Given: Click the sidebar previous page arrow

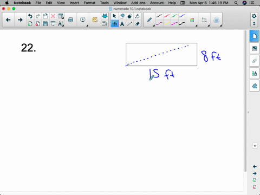Looking at the screenshot, I should coord(255,166).
